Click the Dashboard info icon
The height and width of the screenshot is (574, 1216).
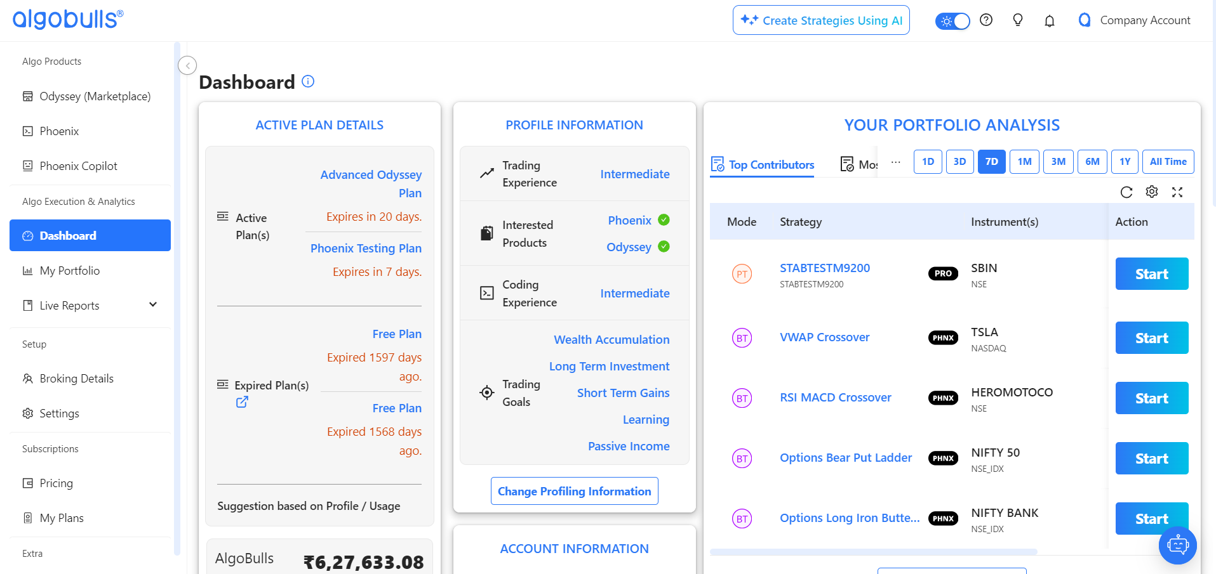308,81
